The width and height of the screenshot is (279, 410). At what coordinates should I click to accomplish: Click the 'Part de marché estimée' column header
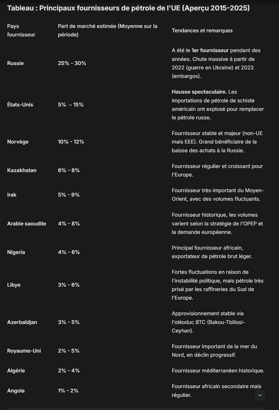[x=107, y=30]
